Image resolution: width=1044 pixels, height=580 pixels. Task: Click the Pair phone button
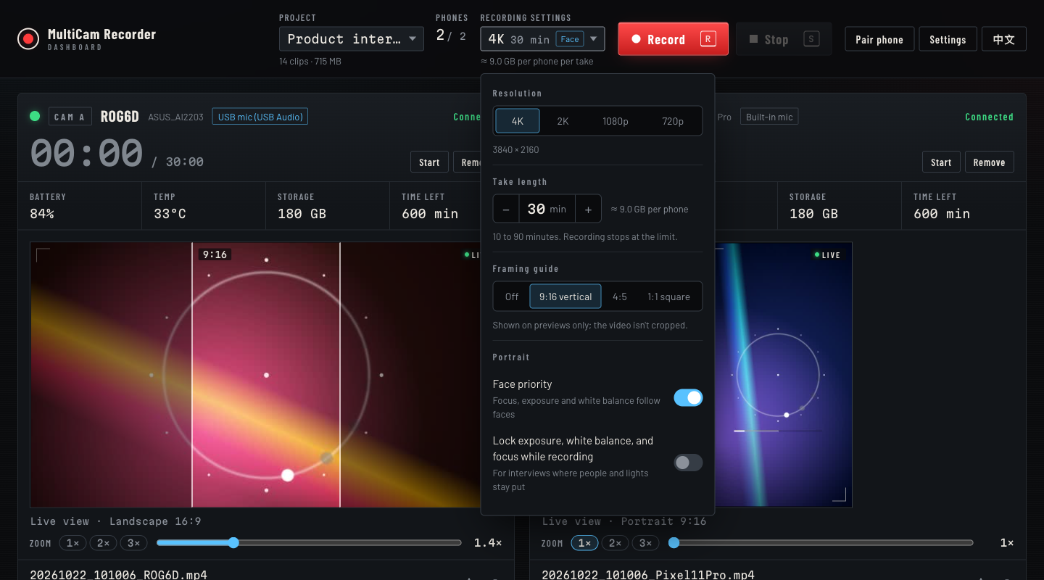click(879, 39)
